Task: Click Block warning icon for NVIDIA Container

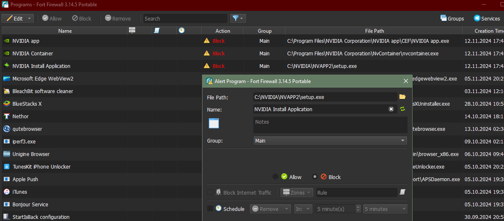Action: (207, 53)
